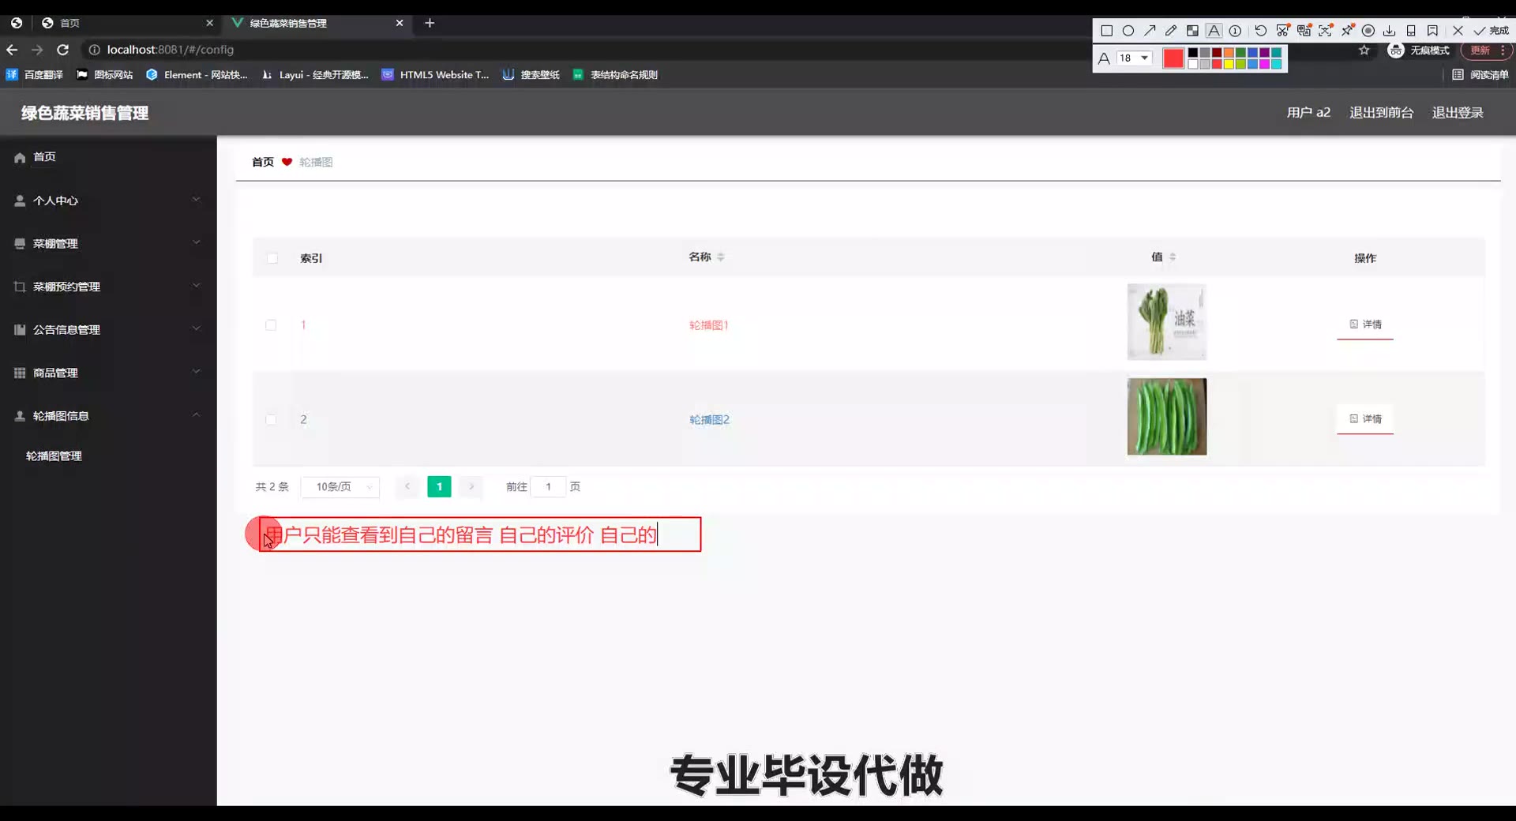1516x821 pixels.
Task: Open the 百度翻译 bookmark
Action: [x=35, y=74]
